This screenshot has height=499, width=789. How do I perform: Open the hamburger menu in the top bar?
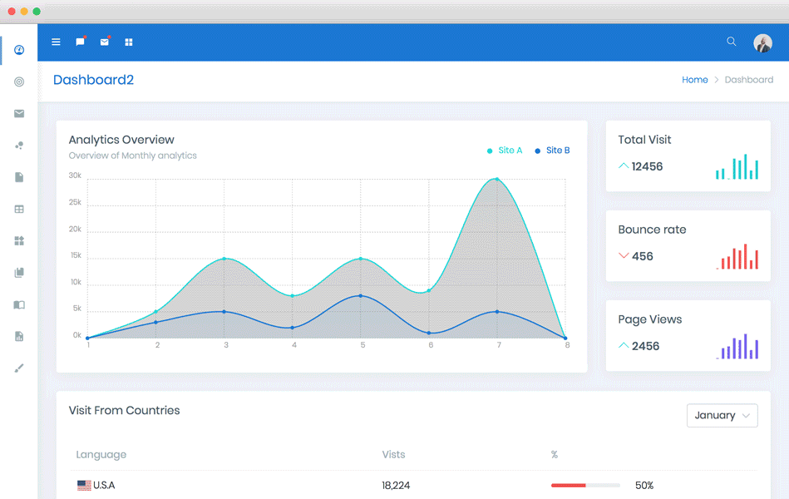[56, 42]
